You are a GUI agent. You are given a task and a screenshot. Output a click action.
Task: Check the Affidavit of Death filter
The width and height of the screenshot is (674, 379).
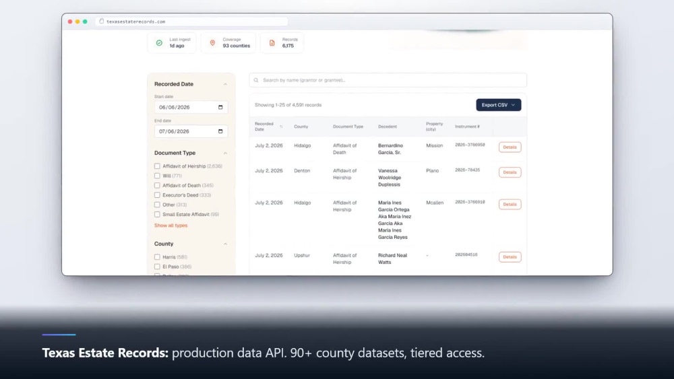157,185
